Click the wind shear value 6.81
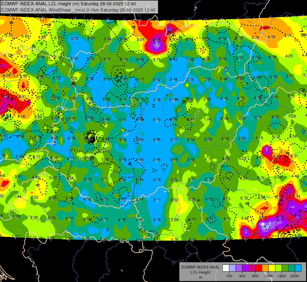 click(x=123, y=120)
